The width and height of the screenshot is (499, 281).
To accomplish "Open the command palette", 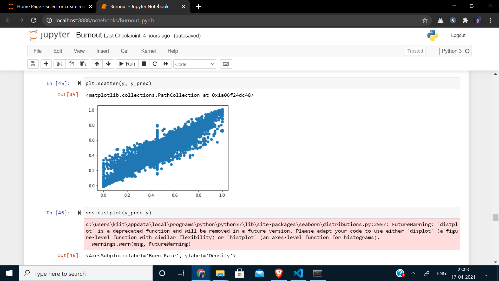I will click(226, 64).
